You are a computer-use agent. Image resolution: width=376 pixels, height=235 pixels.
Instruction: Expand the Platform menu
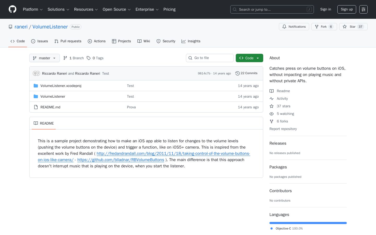33,9
